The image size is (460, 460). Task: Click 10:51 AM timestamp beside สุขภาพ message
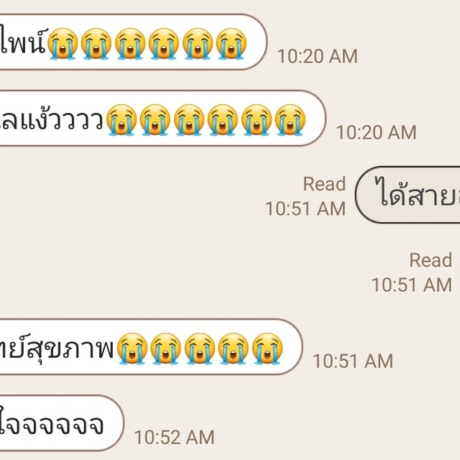[x=353, y=361]
